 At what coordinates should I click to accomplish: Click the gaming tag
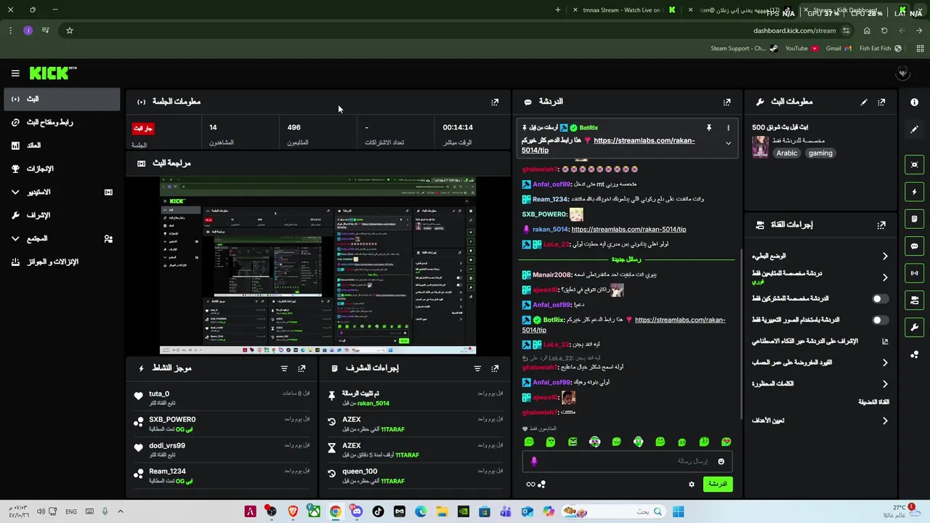point(820,153)
